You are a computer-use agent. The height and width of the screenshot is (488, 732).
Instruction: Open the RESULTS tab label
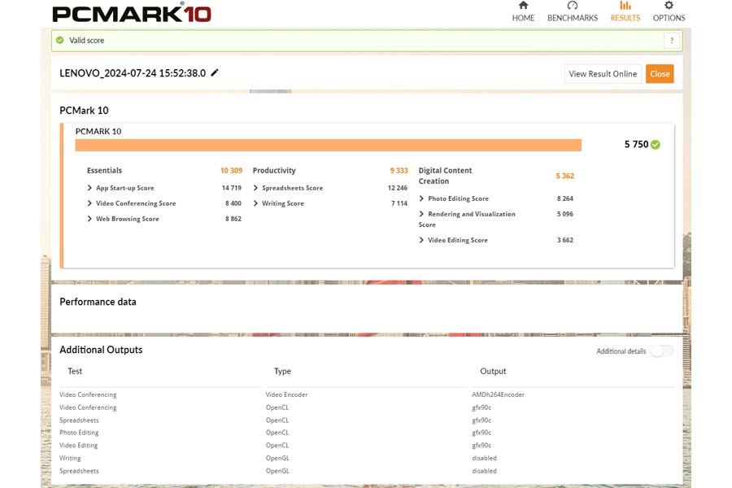pos(625,18)
